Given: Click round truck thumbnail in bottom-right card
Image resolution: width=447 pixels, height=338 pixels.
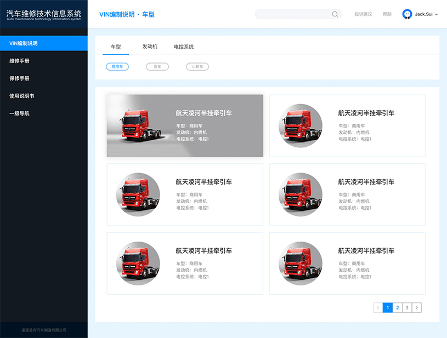Looking at the screenshot, I should coord(301,263).
